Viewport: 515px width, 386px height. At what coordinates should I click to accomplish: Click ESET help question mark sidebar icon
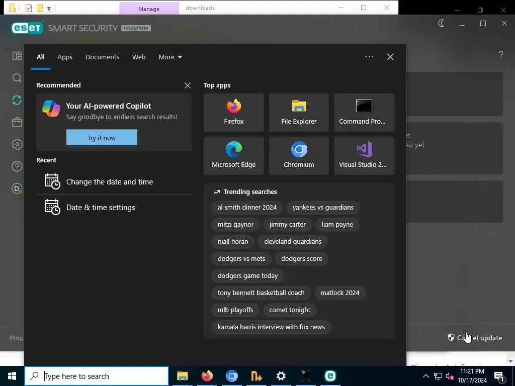(x=17, y=166)
